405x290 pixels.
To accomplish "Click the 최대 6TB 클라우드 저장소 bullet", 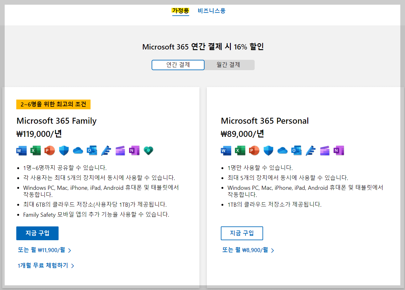I will (x=95, y=205).
